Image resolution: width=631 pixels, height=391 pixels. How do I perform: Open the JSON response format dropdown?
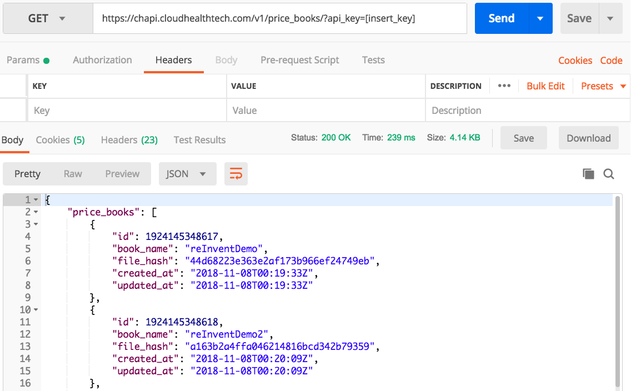click(187, 173)
